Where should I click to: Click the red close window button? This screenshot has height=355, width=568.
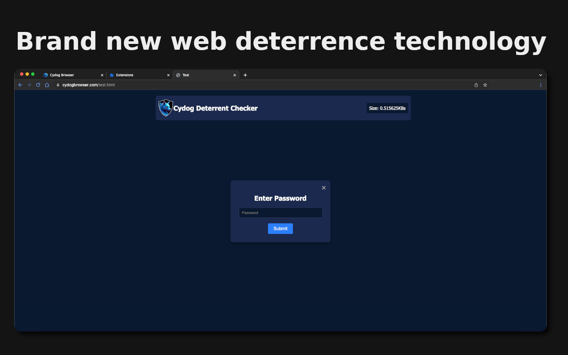22,74
